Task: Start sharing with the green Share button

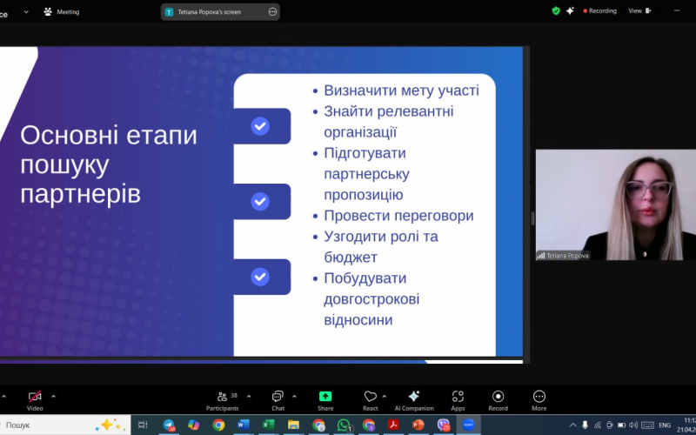Action: click(325, 401)
